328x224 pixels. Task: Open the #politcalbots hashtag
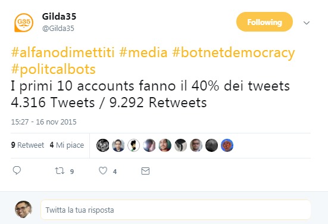(54, 69)
